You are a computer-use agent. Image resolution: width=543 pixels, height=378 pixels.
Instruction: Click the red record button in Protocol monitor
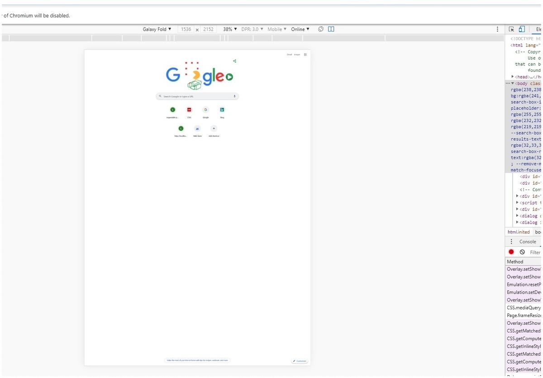point(511,252)
